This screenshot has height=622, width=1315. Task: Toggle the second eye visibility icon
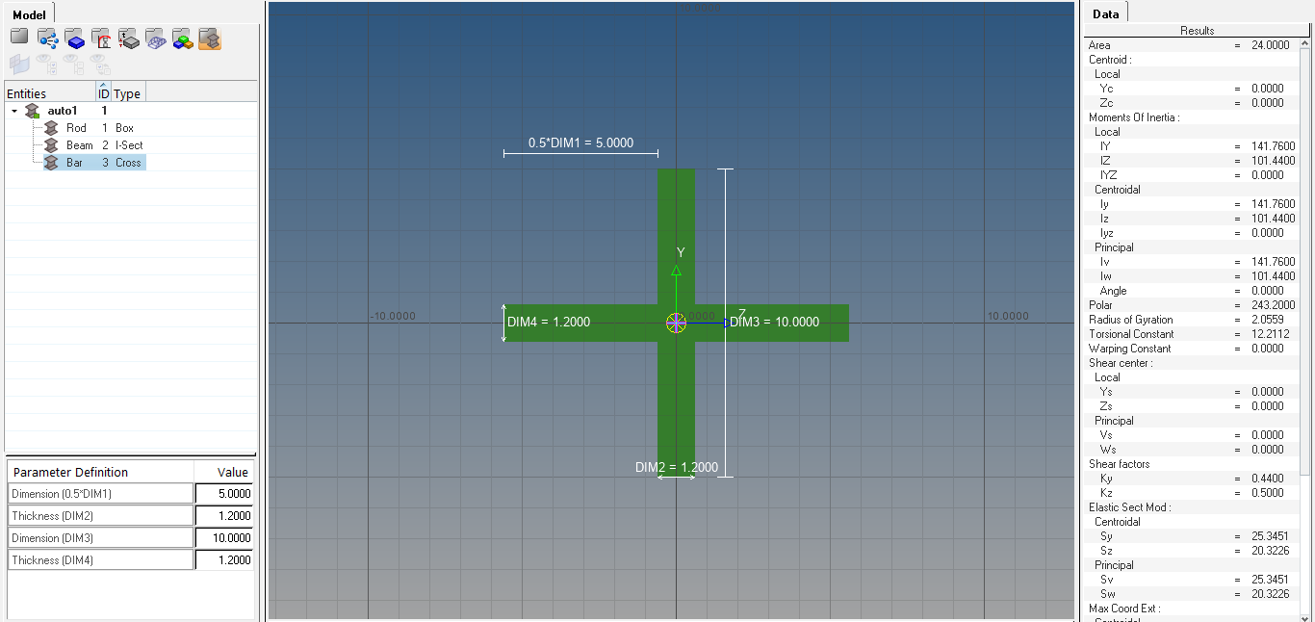click(71, 62)
